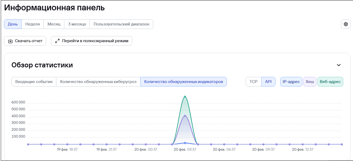Click 20 фев. 12:37 axis label
This screenshot has height=161, width=353.
point(303,150)
